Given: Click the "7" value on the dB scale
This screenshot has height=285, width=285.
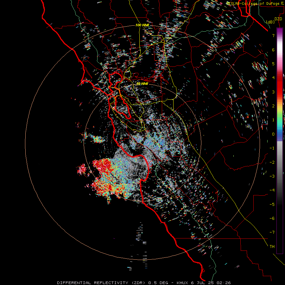Looking at the screenshot, I should coord(273,35).
